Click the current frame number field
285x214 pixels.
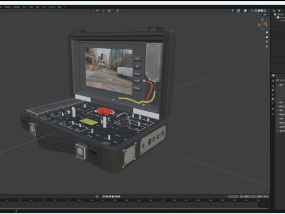233,197
